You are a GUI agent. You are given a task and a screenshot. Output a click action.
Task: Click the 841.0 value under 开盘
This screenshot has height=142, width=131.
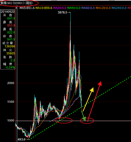click(11, 18)
